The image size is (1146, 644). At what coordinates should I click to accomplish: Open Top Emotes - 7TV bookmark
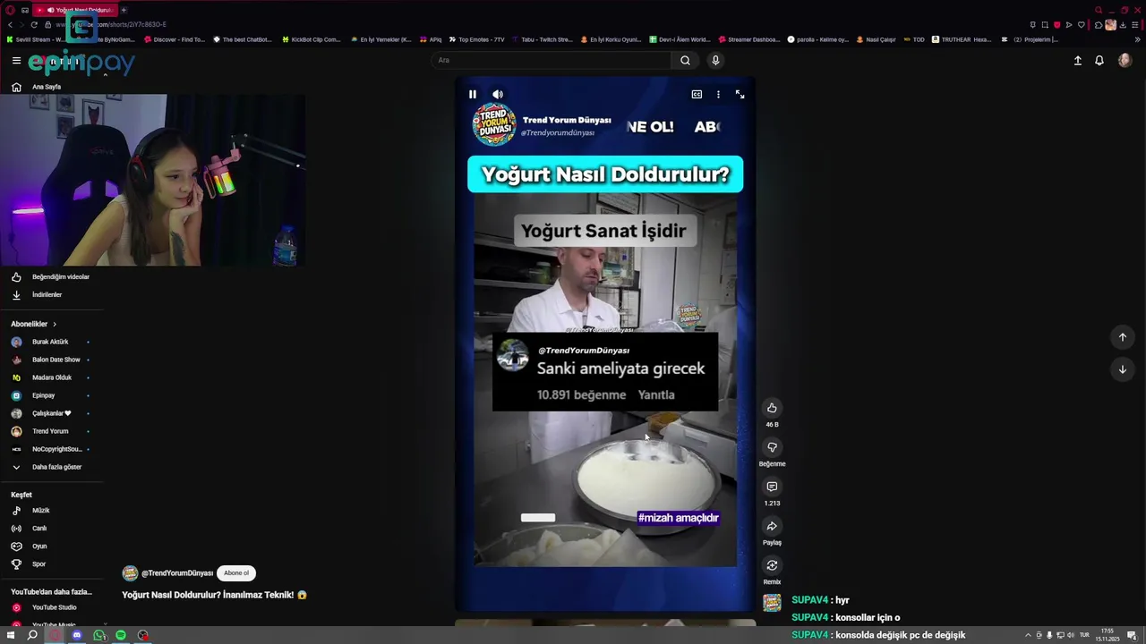(476, 39)
